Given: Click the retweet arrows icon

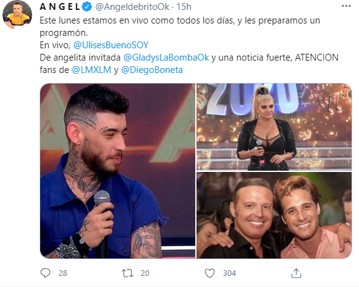Looking at the screenshot, I should (x=127, y=273).
